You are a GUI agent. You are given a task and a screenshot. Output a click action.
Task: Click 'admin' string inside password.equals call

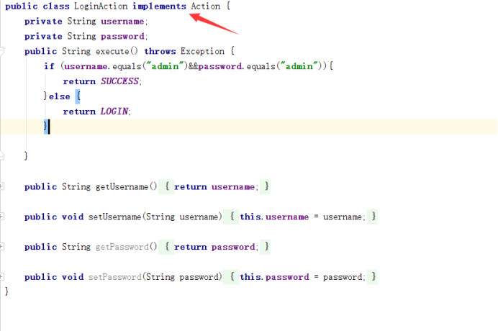point(299,66)
